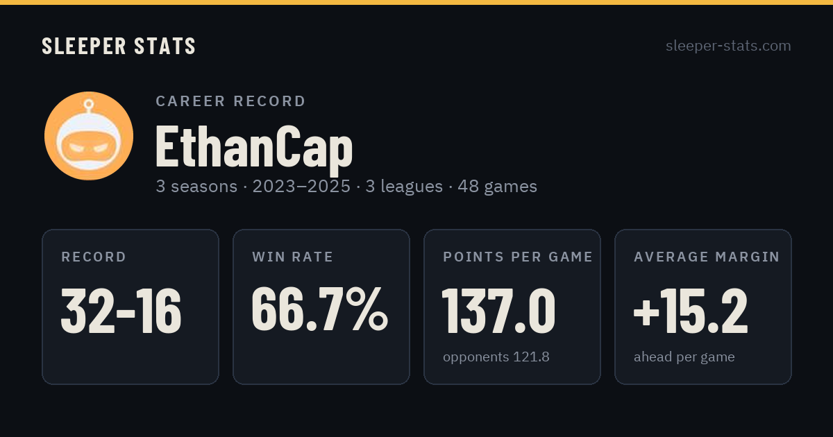Open the Points Per Game card
Screen dimensions: 833x437
(512, 307)
